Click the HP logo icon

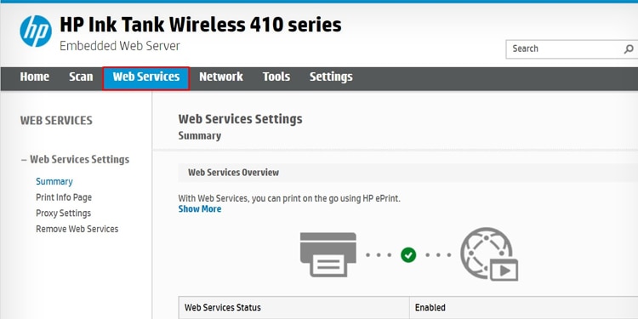[36, 31]
